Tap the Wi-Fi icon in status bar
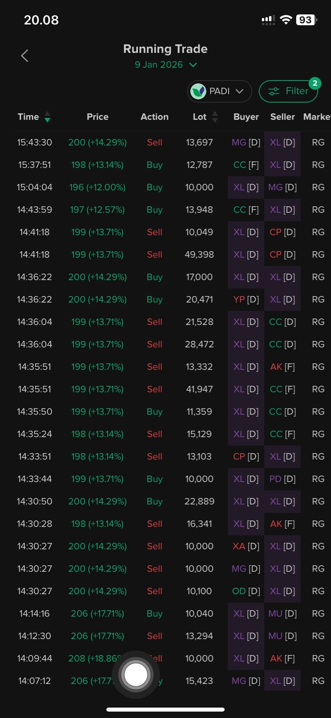 pyautogui.click(x=286, y=20)
